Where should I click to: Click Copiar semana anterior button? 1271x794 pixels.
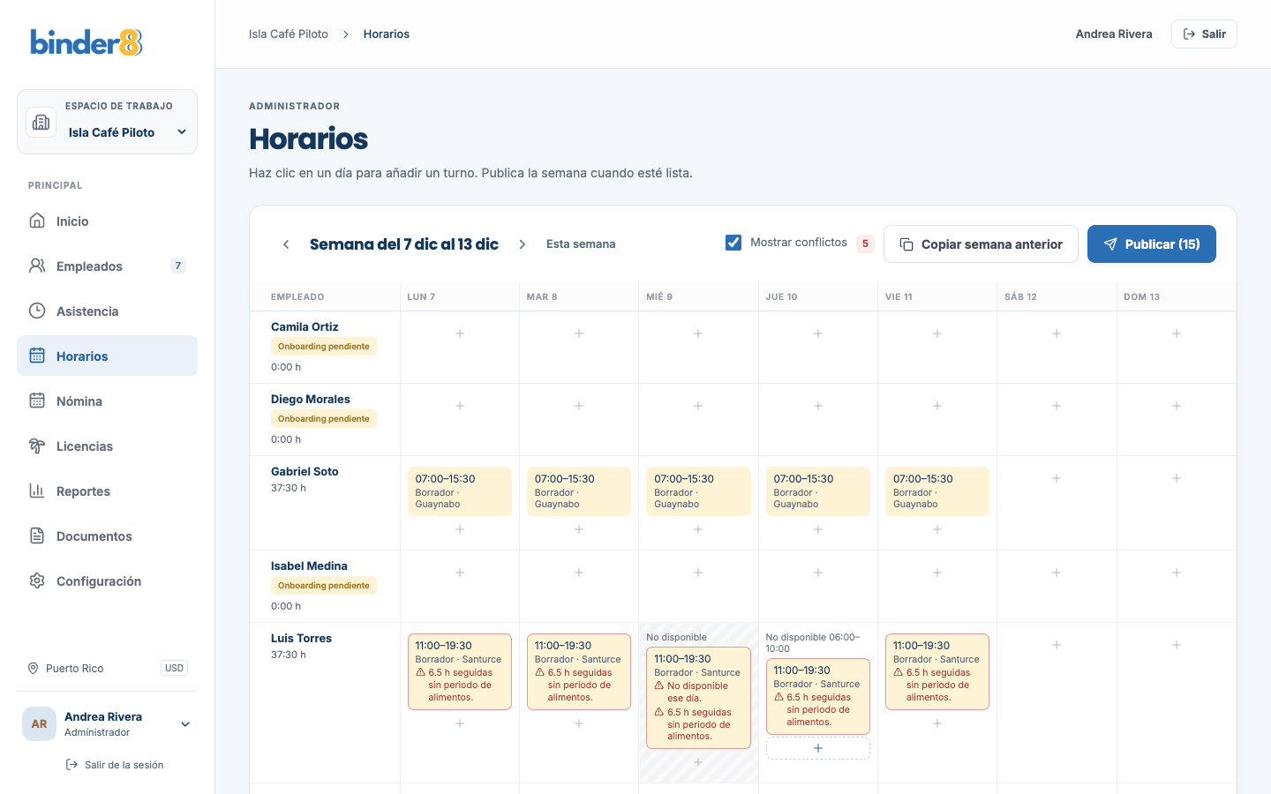click(981, 244)
